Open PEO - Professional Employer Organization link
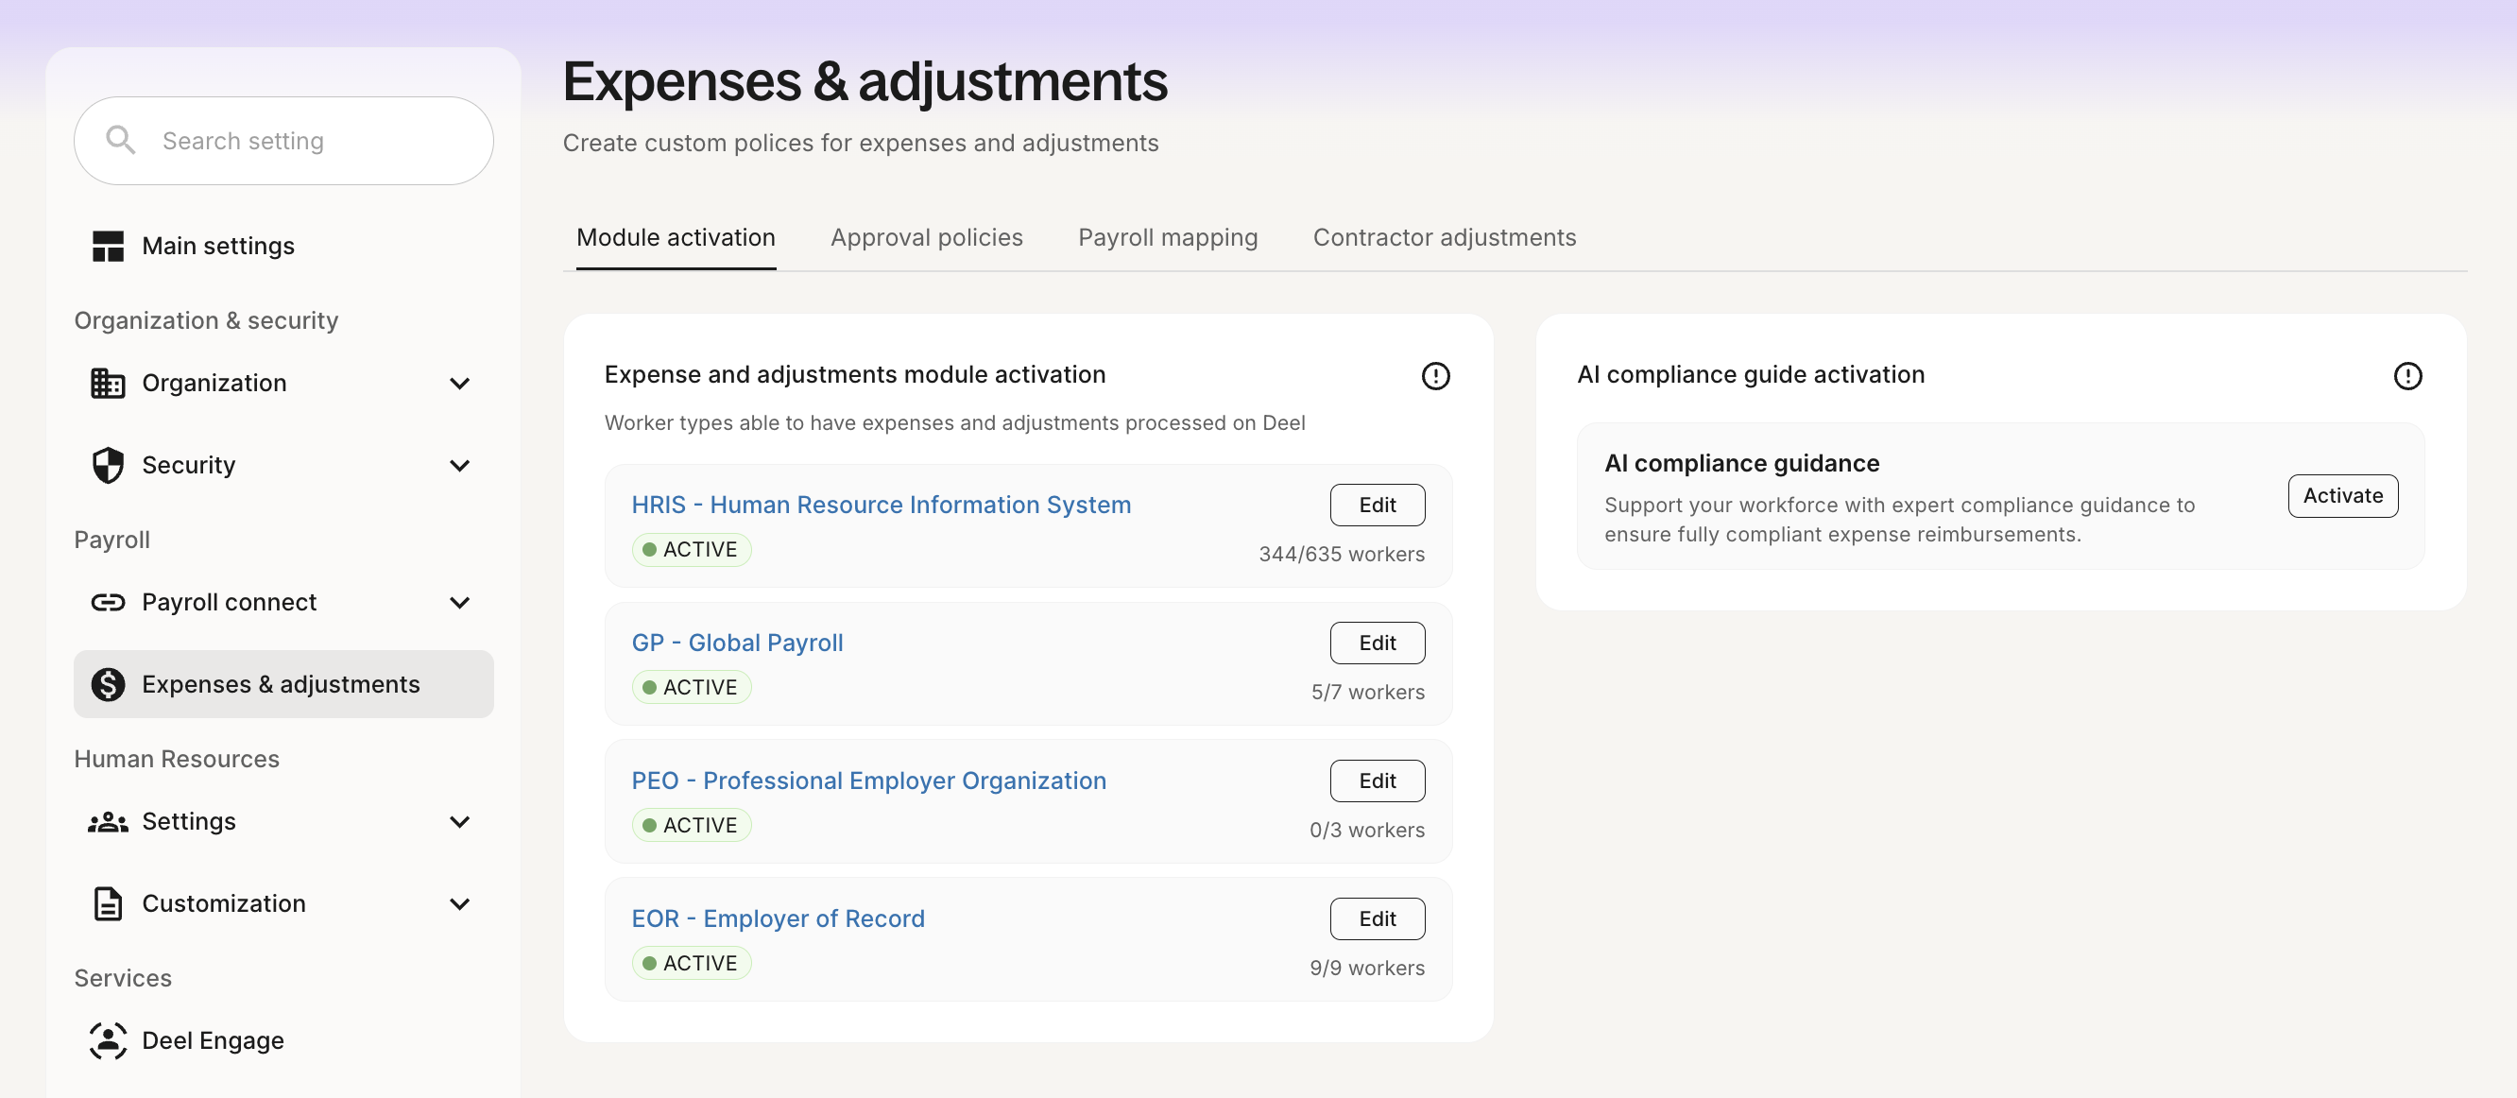This screenshot has height=1098, width=2517. (x=868, y=780)
